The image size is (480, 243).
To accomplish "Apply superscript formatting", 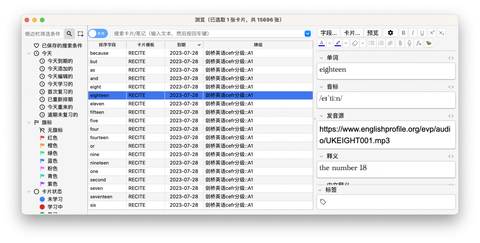I will (x=432, y=33).
